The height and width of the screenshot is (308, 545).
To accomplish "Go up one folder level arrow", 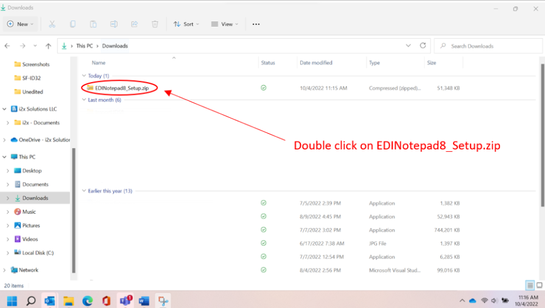I will 48,46.
